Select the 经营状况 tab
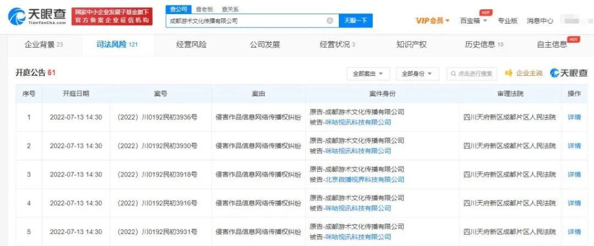This screenshot has width=594, height=246. [338, 44]
